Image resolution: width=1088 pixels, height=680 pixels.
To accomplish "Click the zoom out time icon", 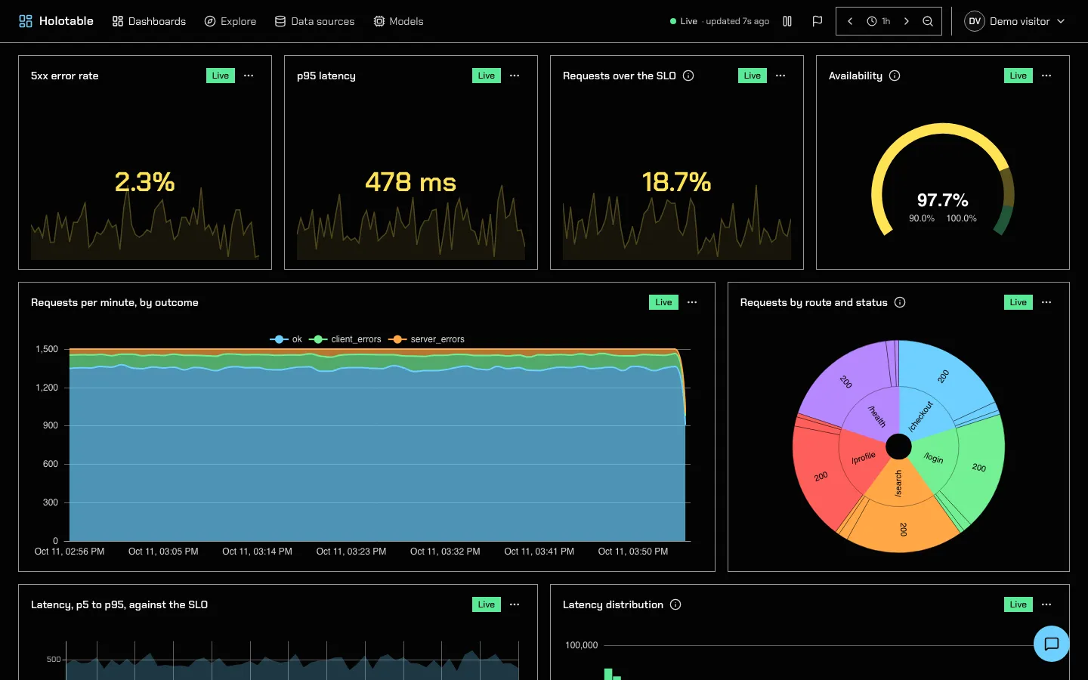I will coord(928,21).
